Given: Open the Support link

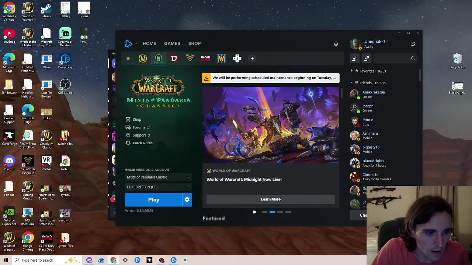Looking at the screenshot, I should (x=138, y=135).
